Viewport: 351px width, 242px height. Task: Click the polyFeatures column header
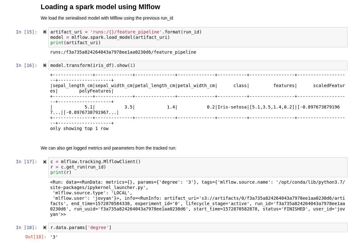coord(95,91)
